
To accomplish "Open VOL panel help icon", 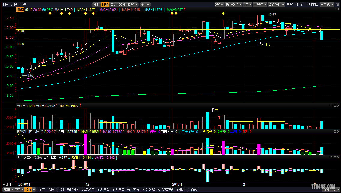I will coord(332,106).
